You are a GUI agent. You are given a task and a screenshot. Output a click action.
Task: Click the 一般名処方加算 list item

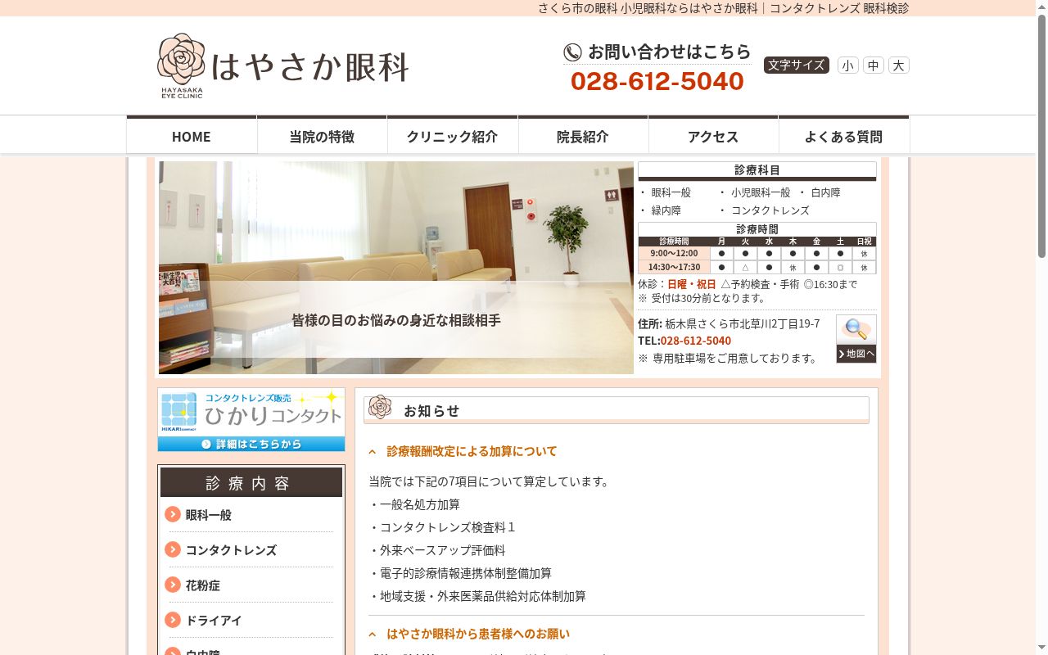click(x=414, y=504)
